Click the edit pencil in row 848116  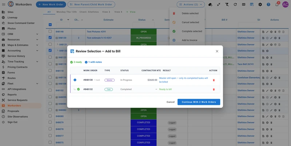271,78
